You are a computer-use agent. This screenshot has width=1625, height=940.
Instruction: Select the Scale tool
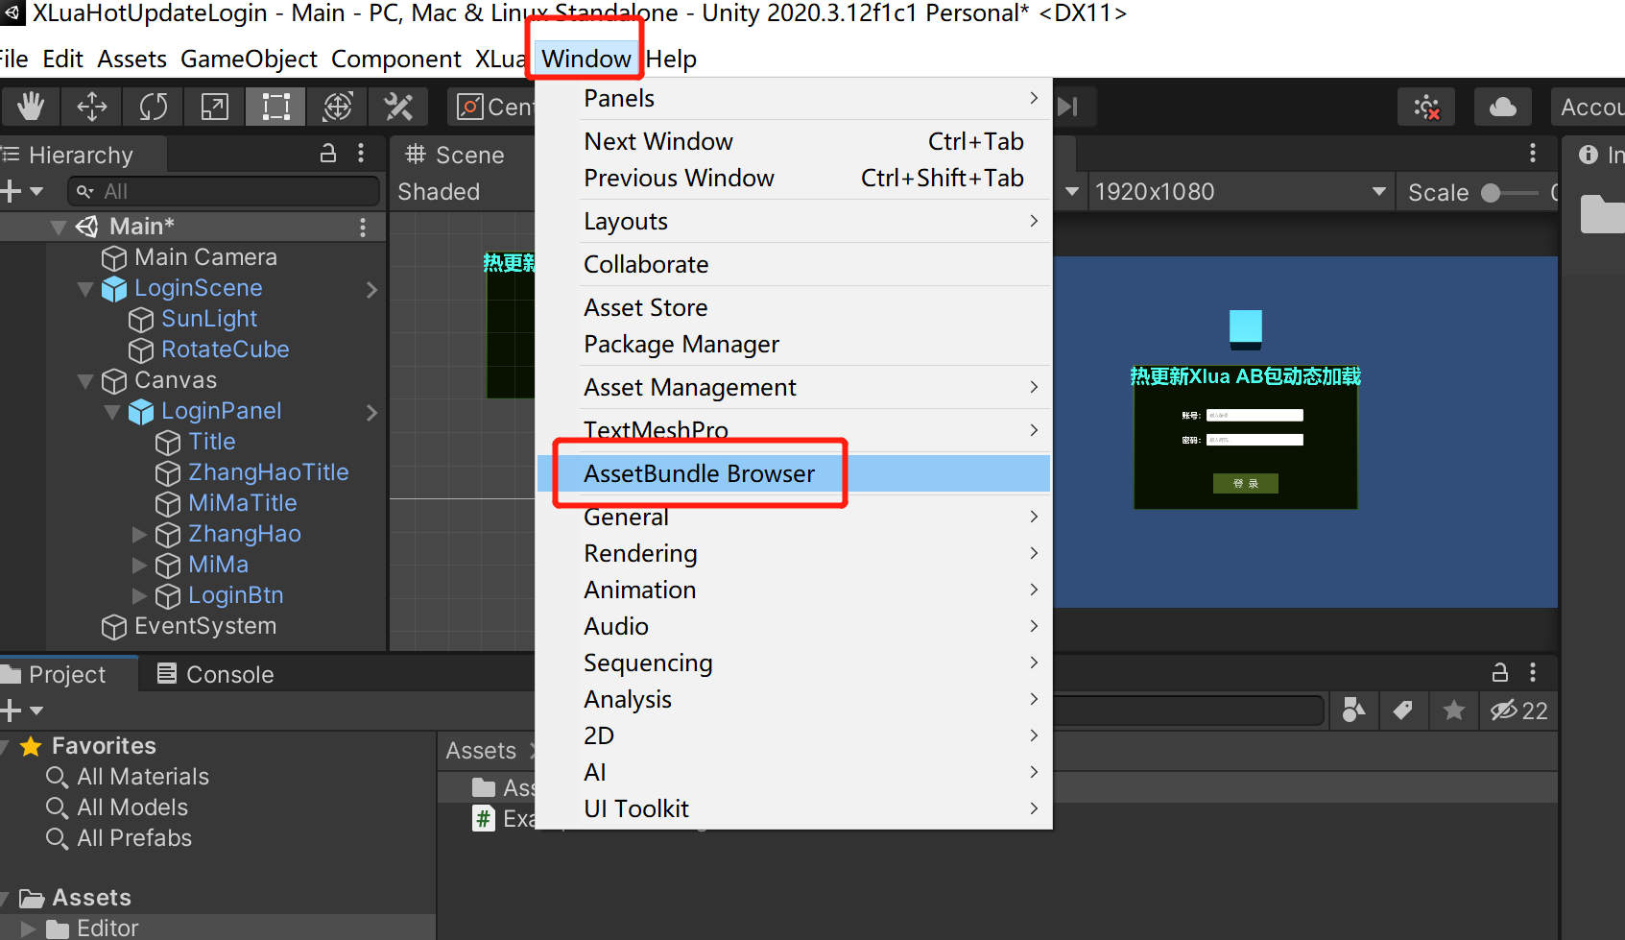pos(215,107)
